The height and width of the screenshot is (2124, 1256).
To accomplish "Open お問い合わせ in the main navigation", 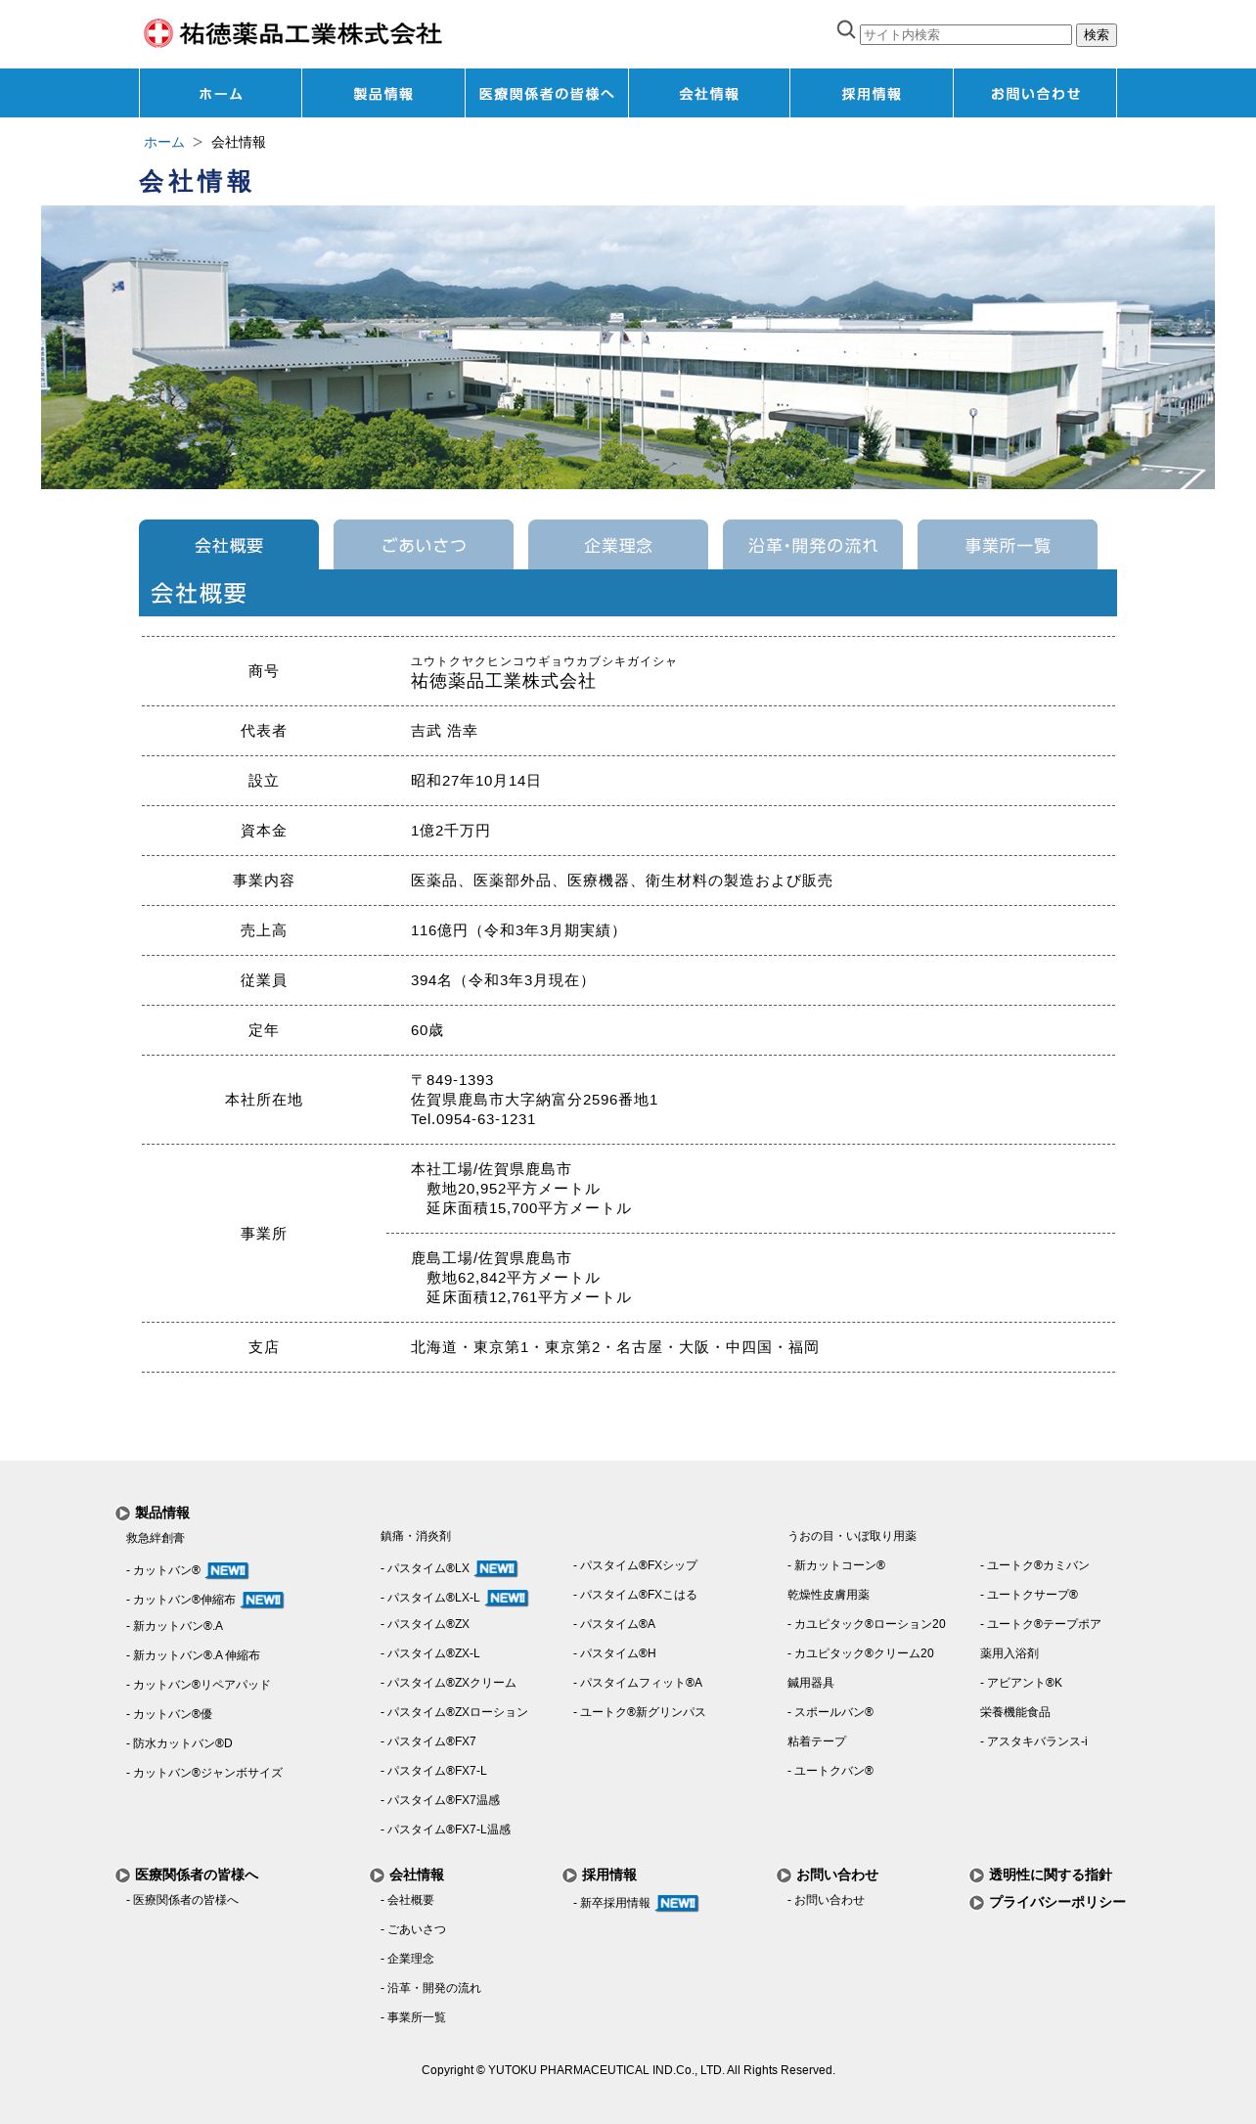I will 1035,93.
